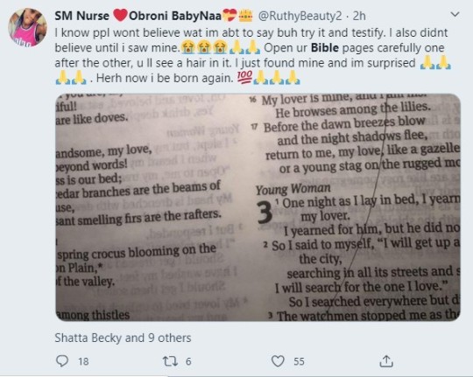Click the bold Bible keyword in tweet
The image size is (473, 377).
pos(325,47)
